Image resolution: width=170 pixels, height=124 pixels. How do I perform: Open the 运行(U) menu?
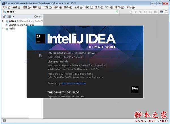[89, 7]
